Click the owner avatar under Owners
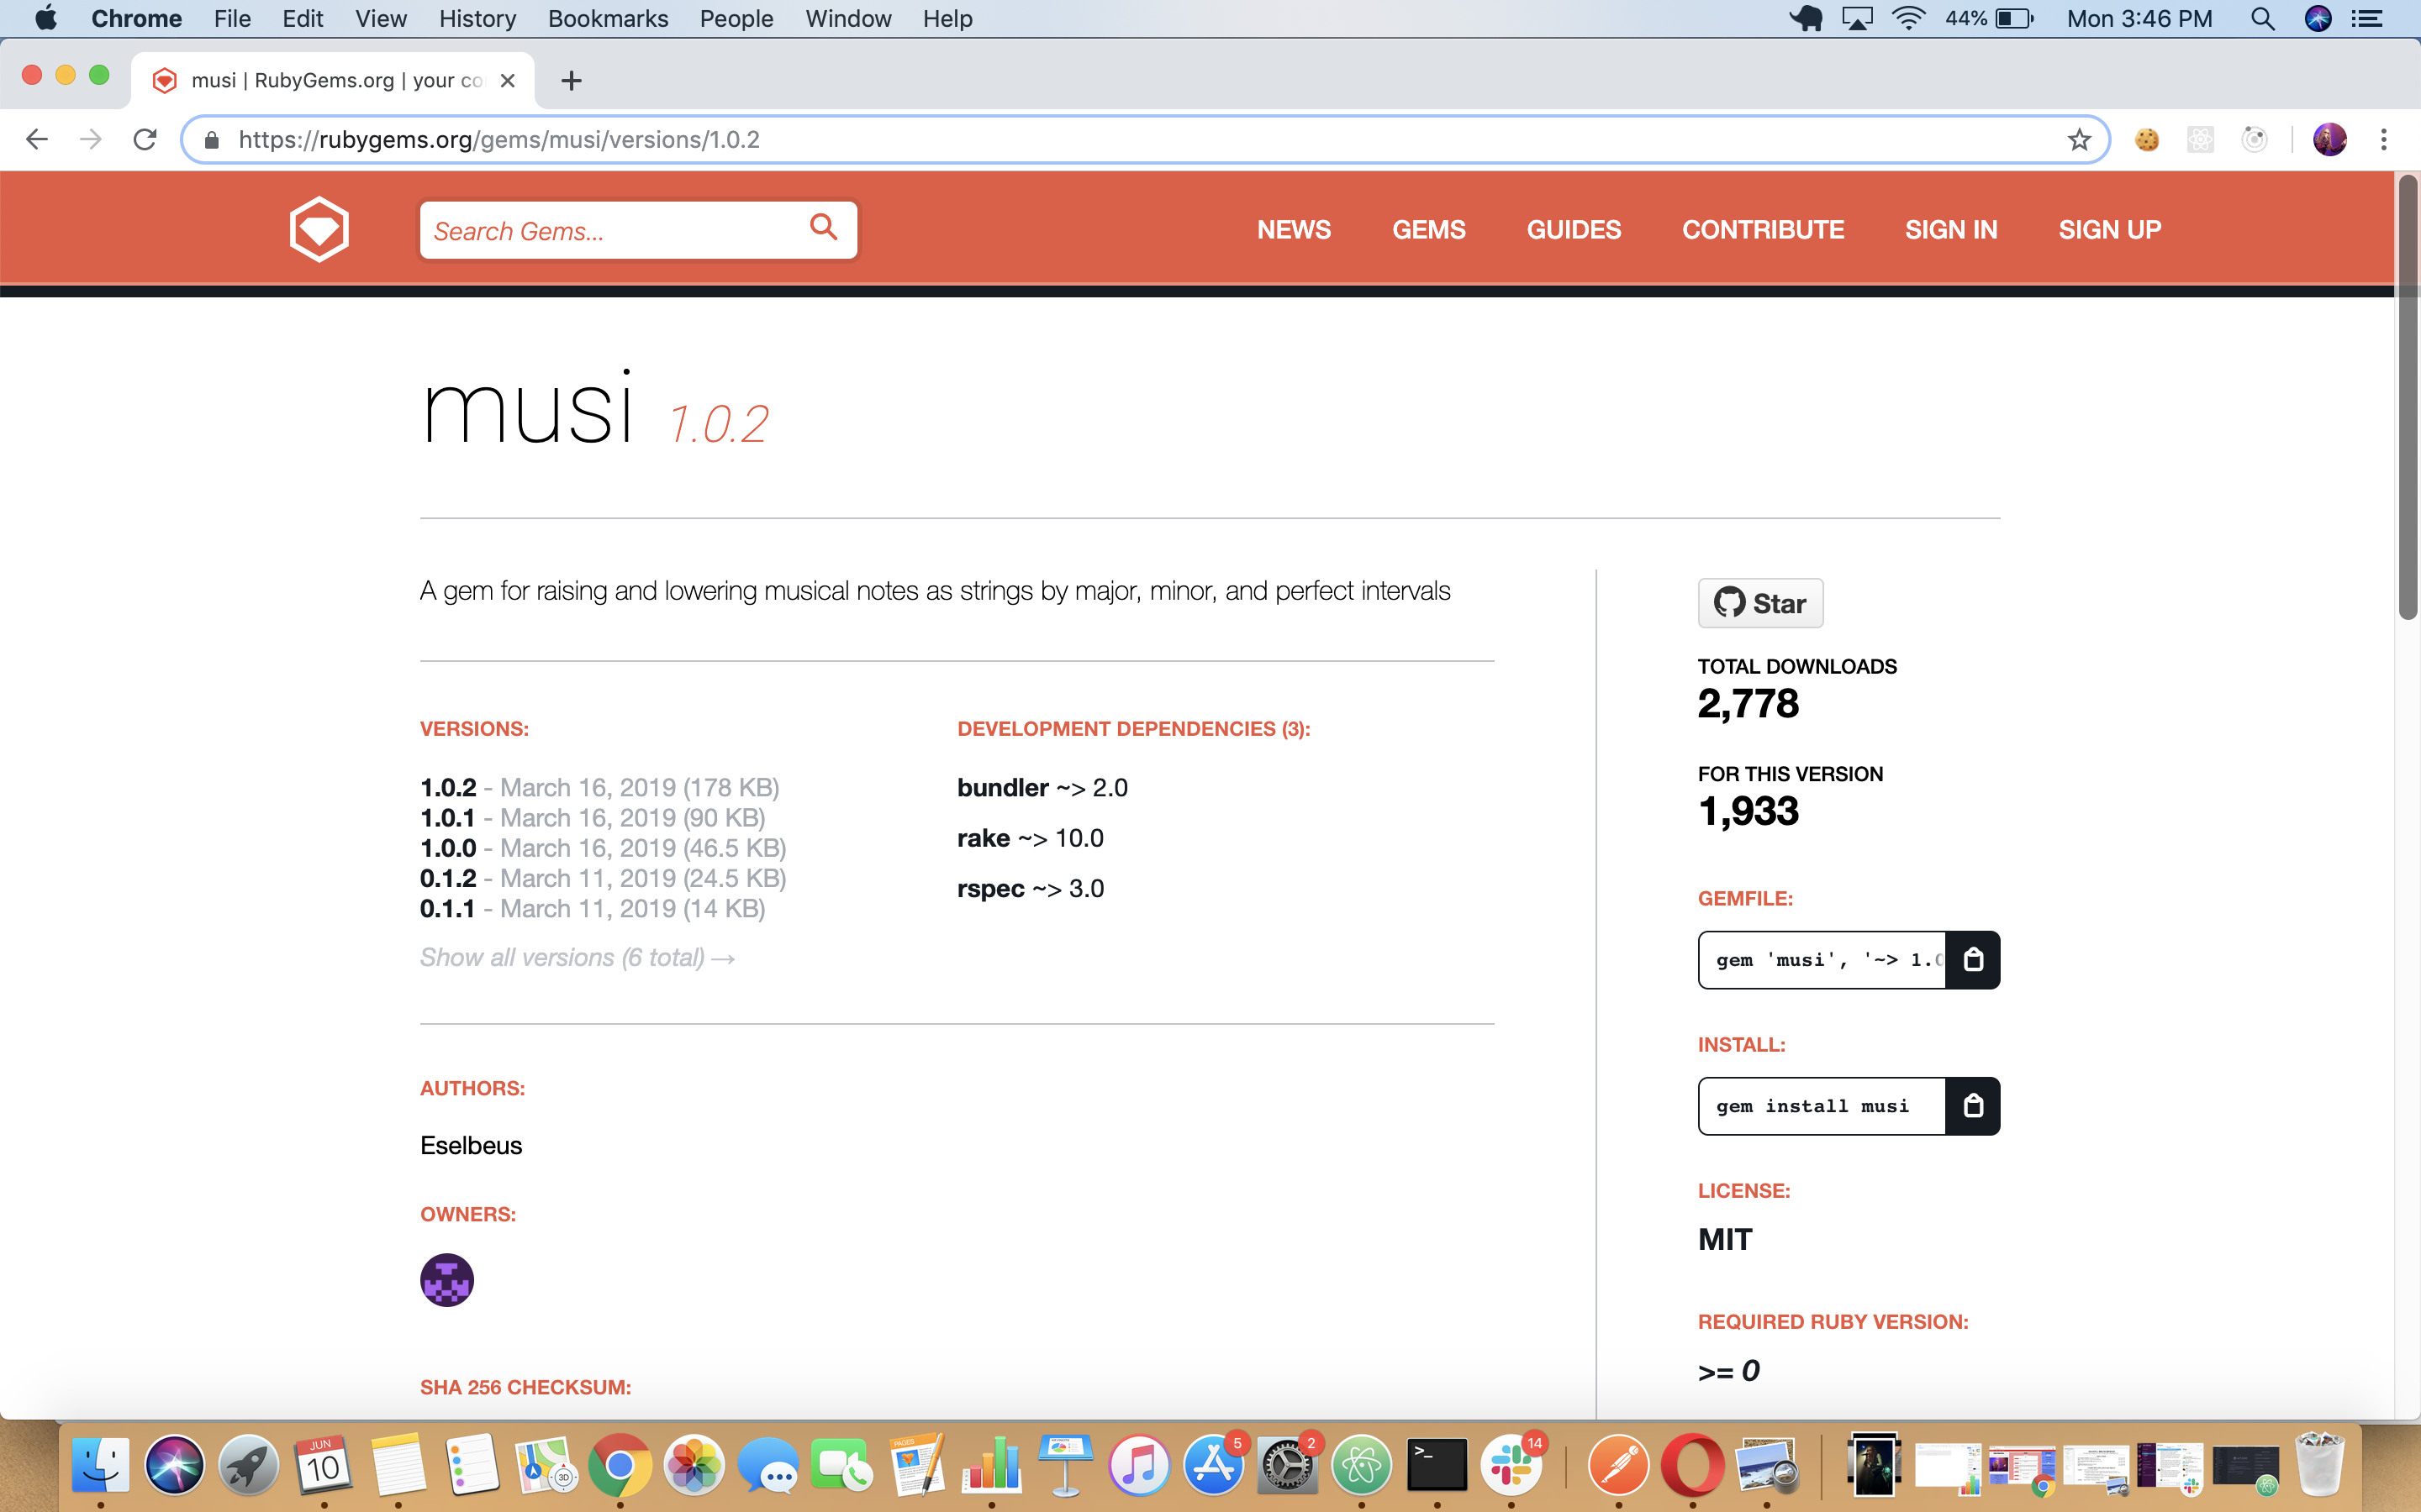The height and width of the screenshot is (1512, 2421). point(447,1280)
